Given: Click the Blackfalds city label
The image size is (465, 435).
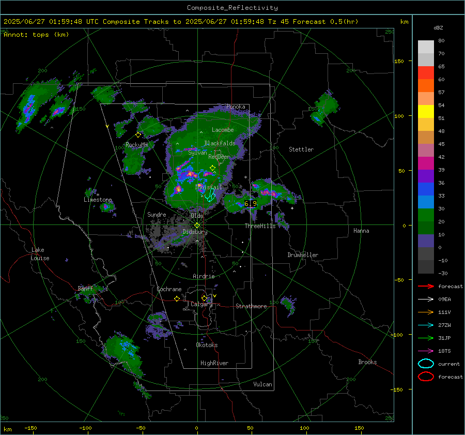Looking at the screenshot, I should (220, 143).
